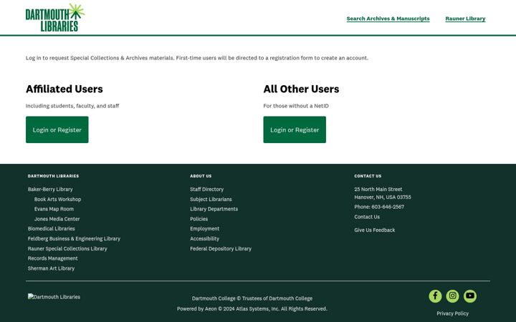
Task: Click the Dartmouth Libraries header logo
Action: (x=55, y=17)
